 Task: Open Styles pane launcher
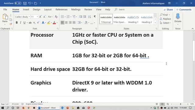156,28
